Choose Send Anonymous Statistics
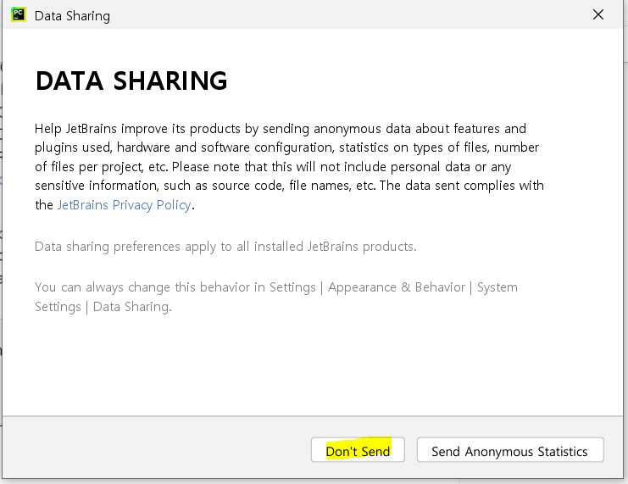 tap(509, 451)
